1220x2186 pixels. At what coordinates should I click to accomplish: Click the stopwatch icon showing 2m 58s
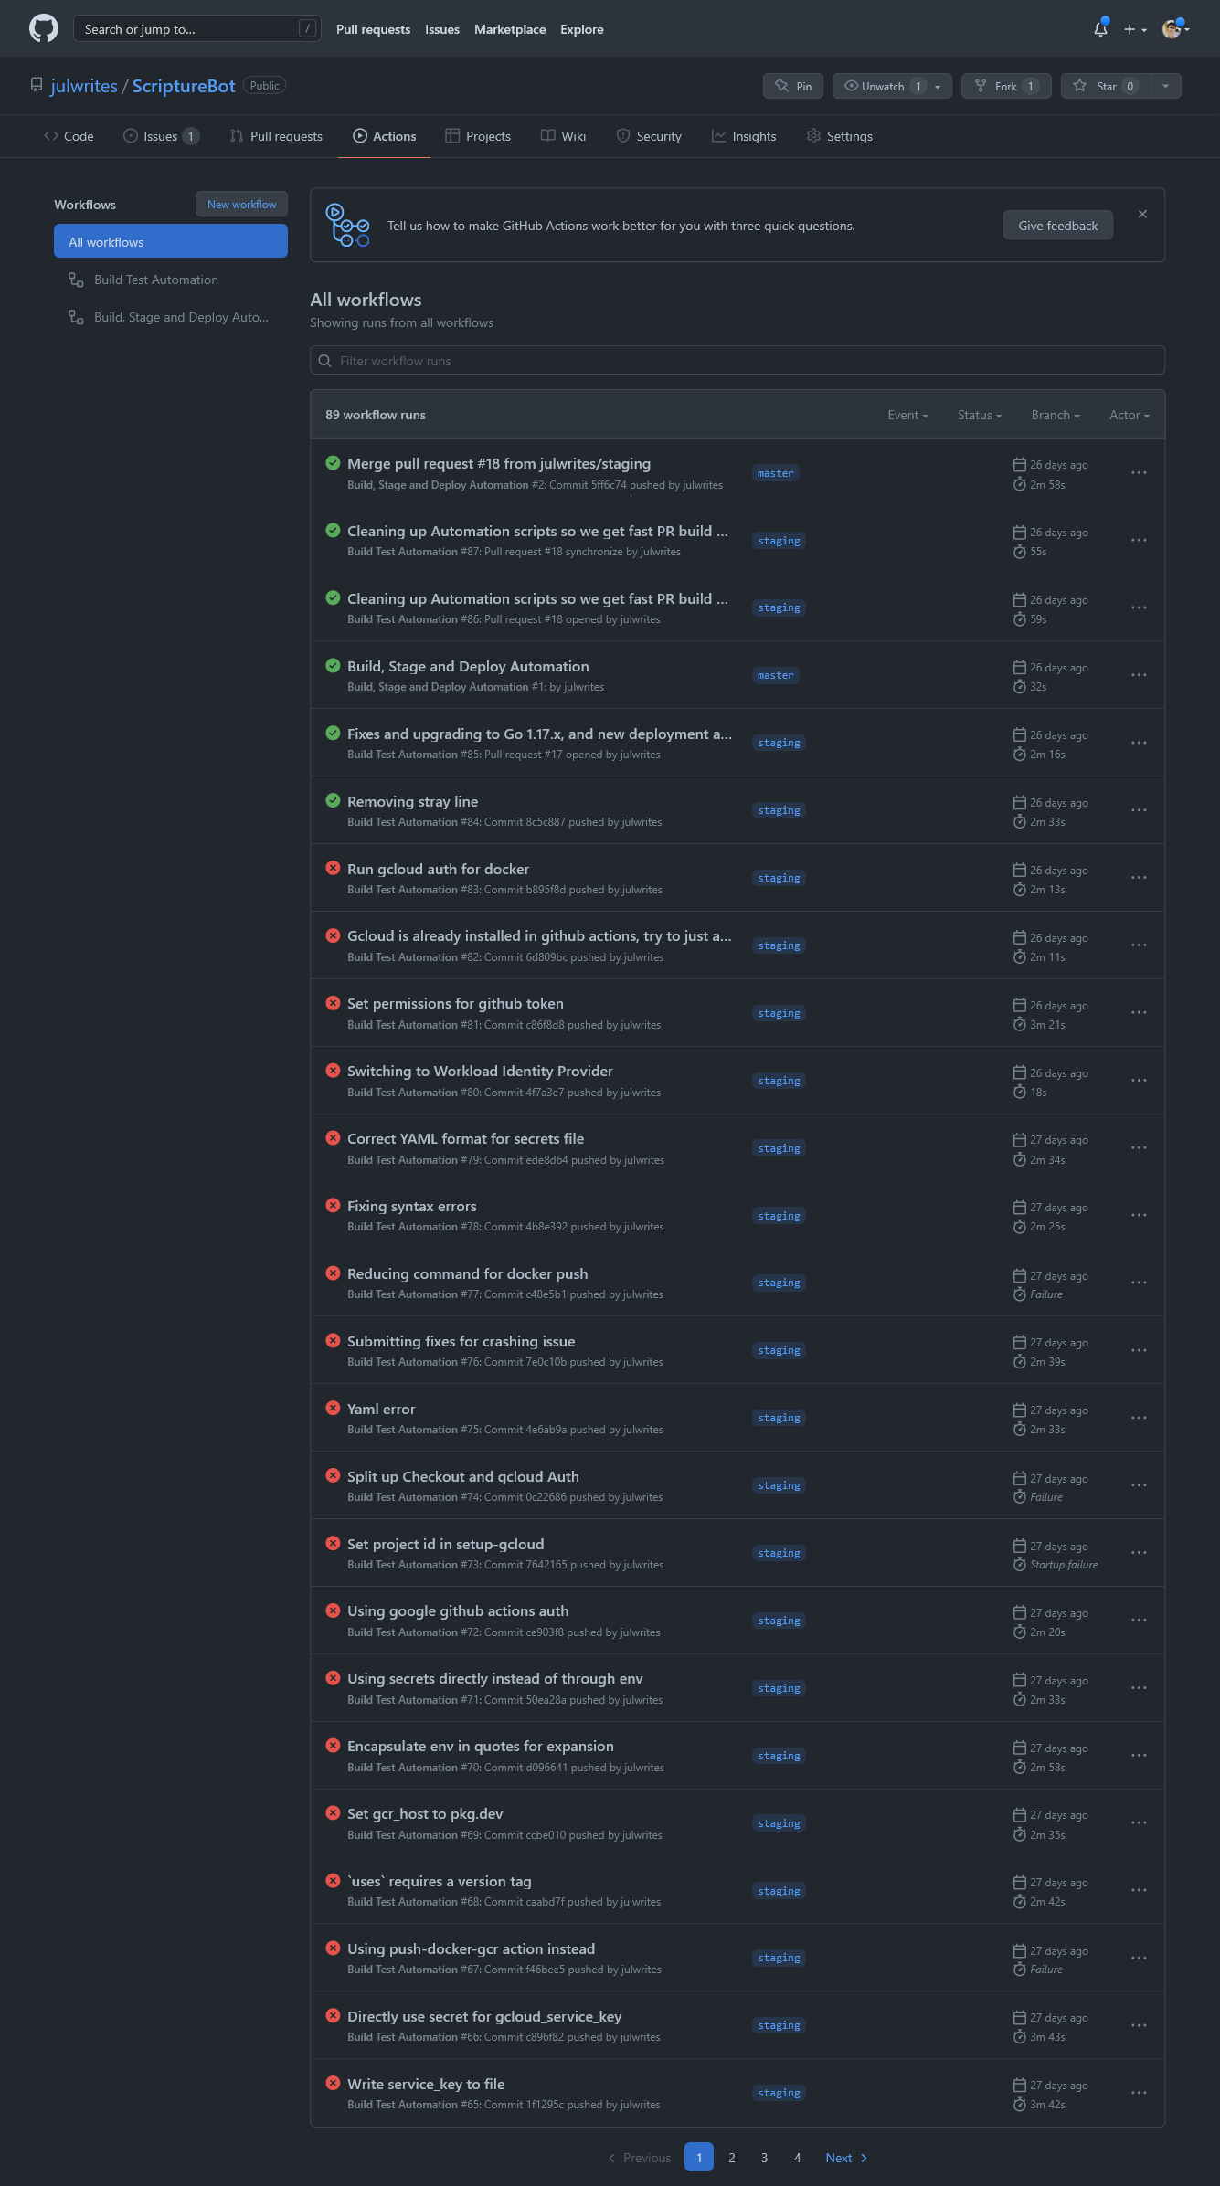tap(1019, 484)
